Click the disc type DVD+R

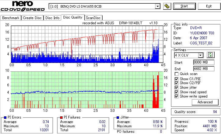pyautogui.click(x=196, y=28)
